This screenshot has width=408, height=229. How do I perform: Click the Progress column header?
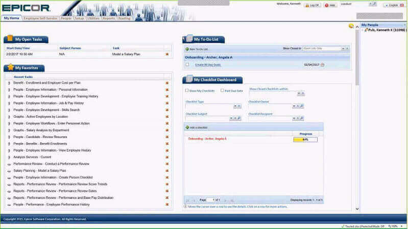(306, 134)
